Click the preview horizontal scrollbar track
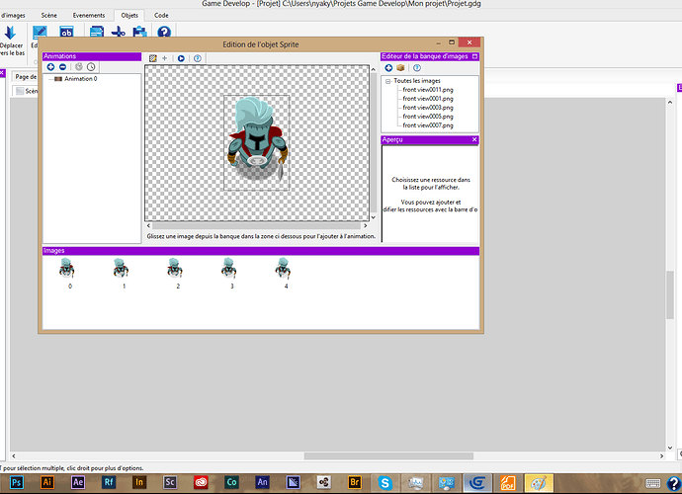 point(257,226)
